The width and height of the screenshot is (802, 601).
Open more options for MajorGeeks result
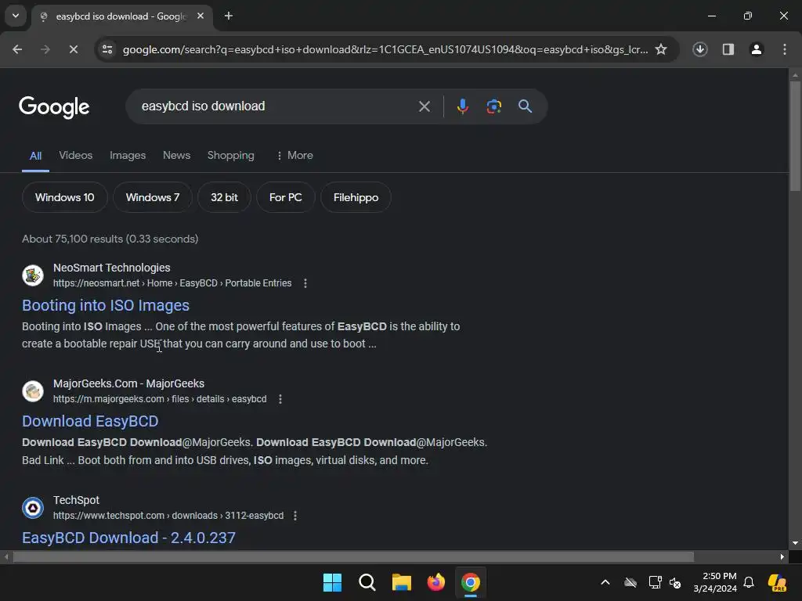[280, 399]
